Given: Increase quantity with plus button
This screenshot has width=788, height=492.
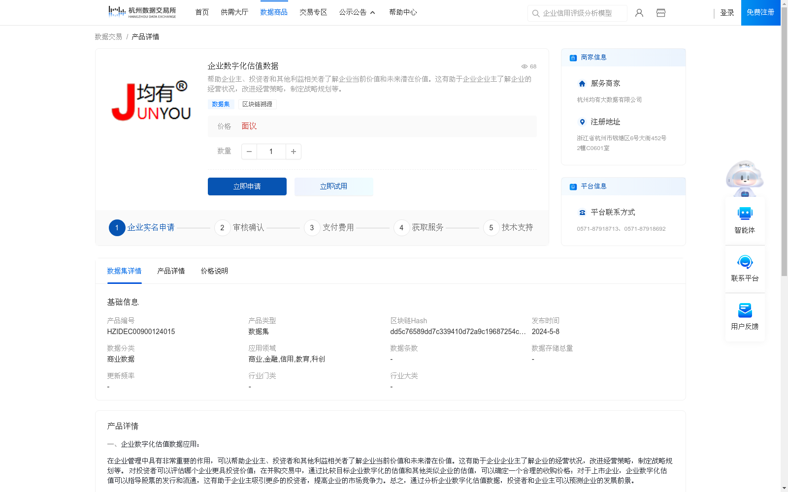Looking at the screenshot, I should pos(294,152).
